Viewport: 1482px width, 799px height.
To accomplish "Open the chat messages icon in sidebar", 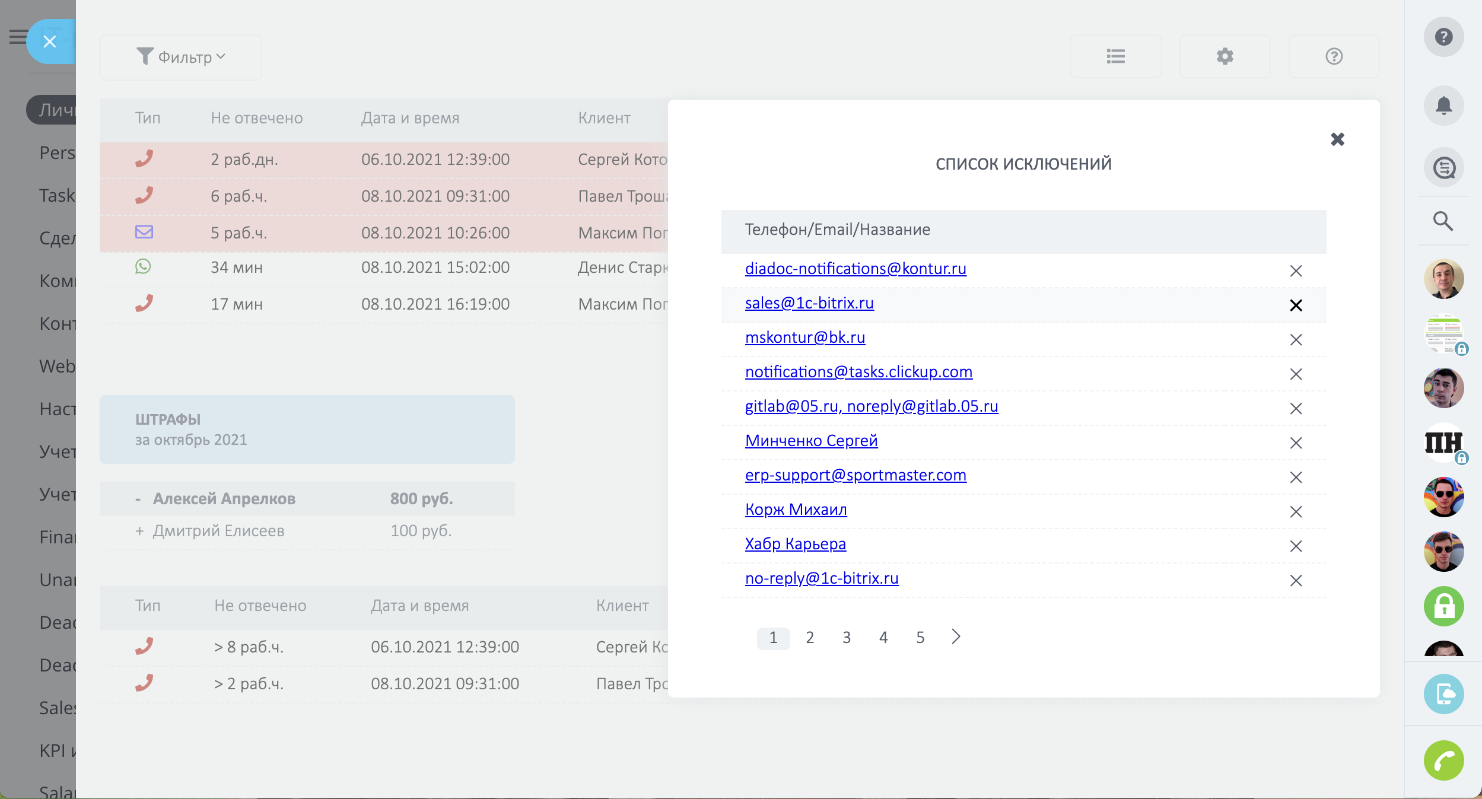I will (x=1443, y=168).
